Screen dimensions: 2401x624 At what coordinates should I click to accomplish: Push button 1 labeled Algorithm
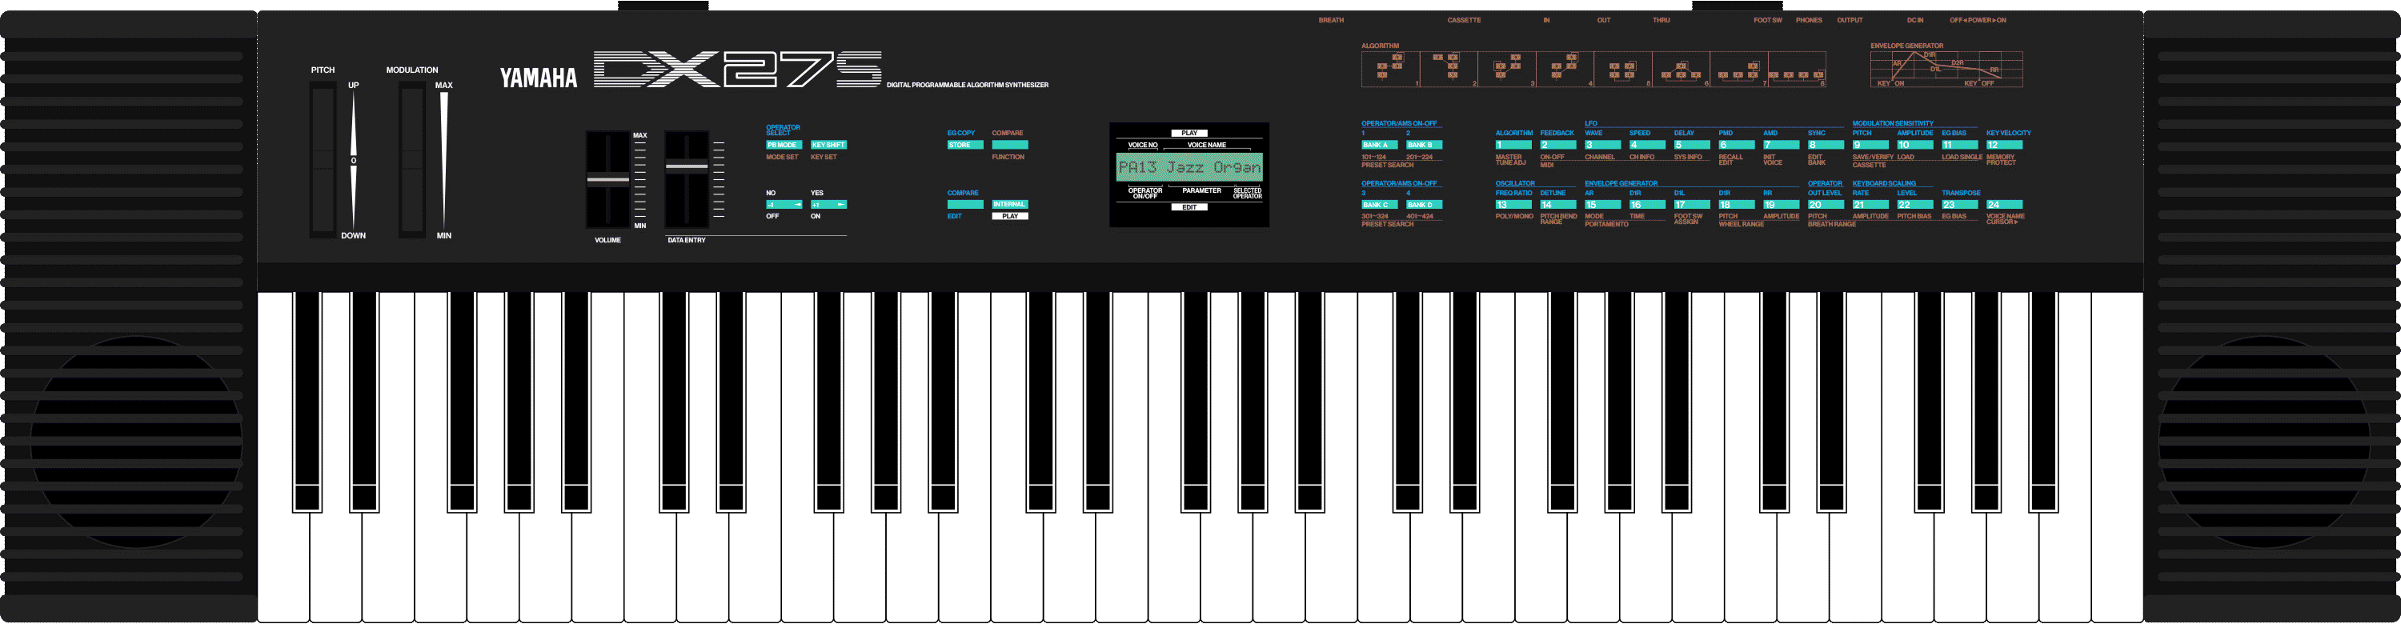pyautogui.click(x=1513, y=146)
